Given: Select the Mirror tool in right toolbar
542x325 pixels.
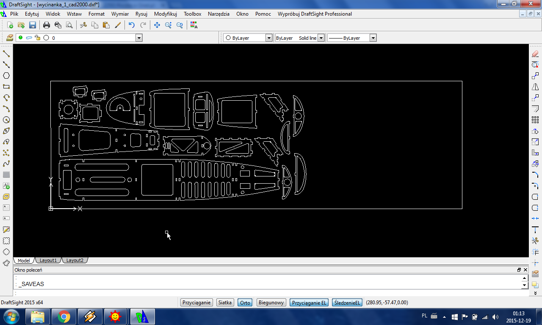Looking at the screenshot, I should coord(535,87).
